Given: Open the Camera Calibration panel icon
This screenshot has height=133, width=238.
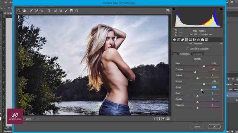Looking at the screenshot, I should (202, 40).
